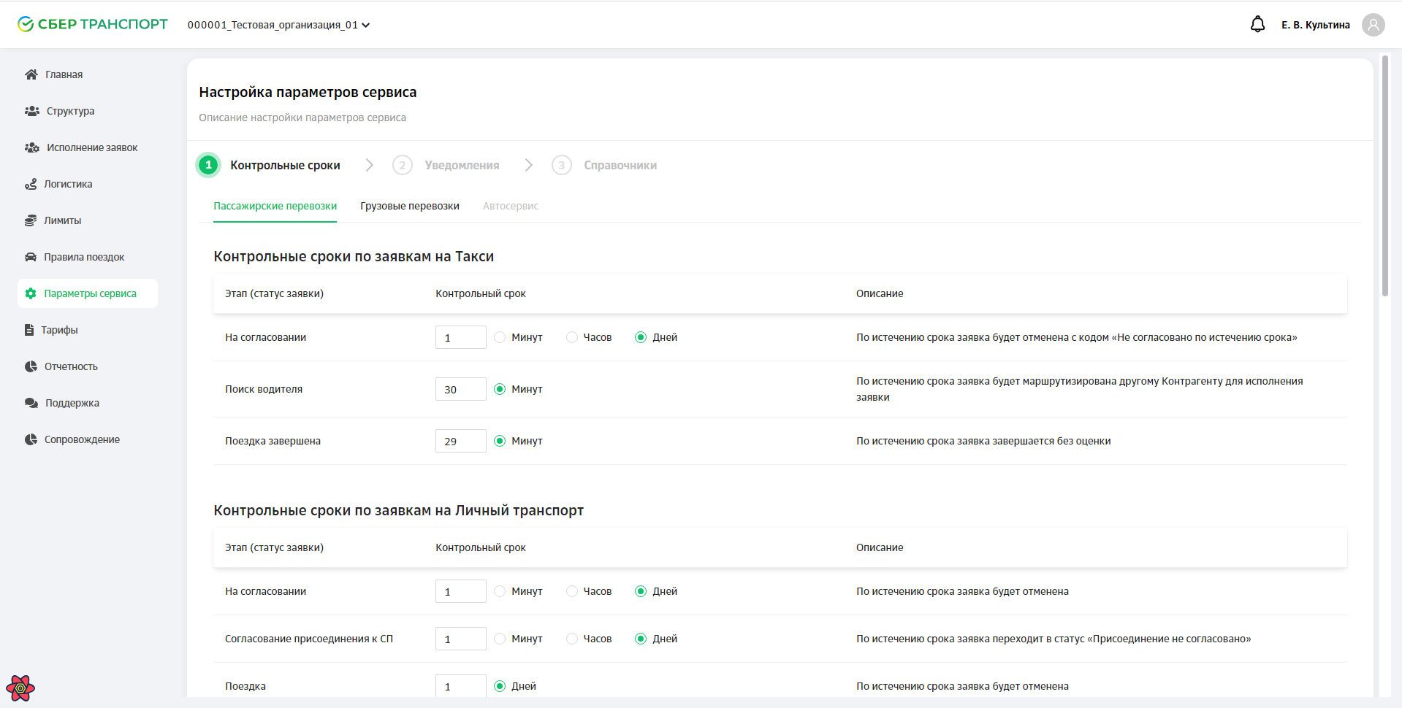Image resolution: width=1402 pixels, height=708 pixels.
Task: Click the Тарифы document icon
Action: pyautogui.click(x=29, y=330)
